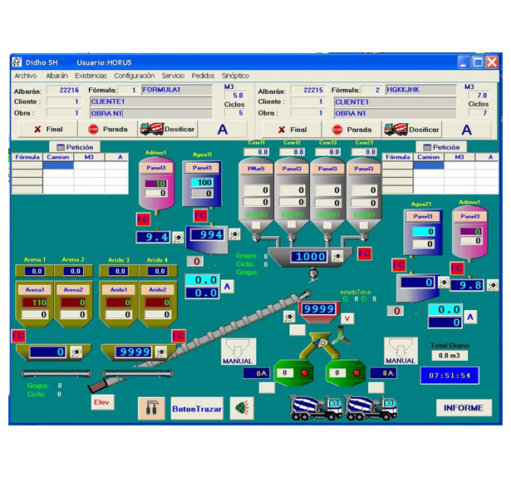Click dial icon beside Arena scale 0
Image resolution: width=511 pixels, height=477 pixels.
point(76,352)
